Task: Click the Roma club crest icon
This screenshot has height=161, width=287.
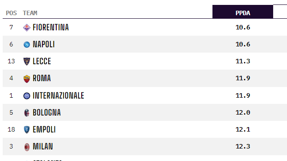Action: pos(27,78)
